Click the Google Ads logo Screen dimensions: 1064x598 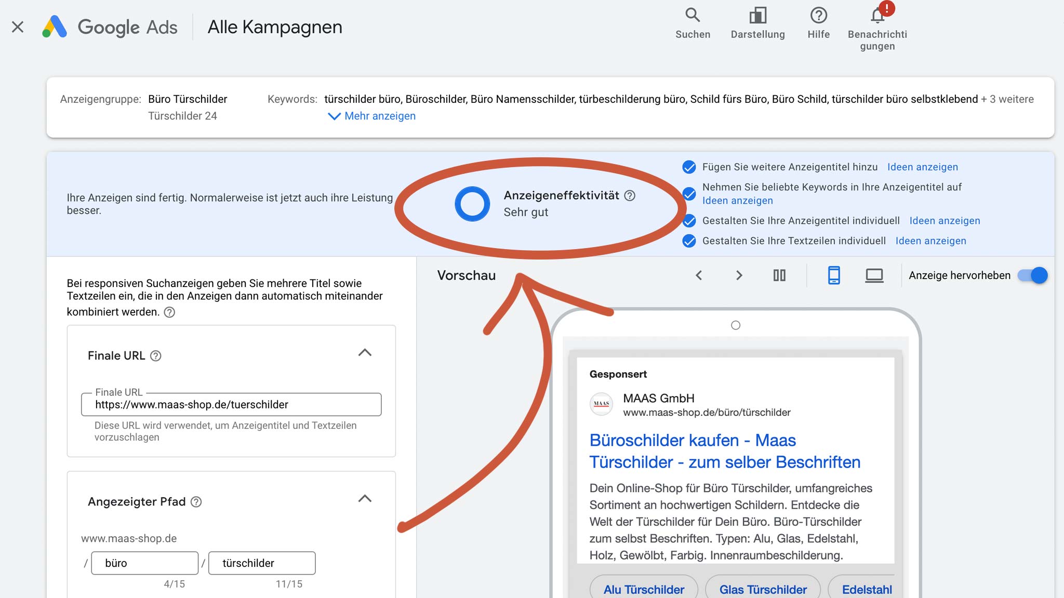click(x=110, y=27)
